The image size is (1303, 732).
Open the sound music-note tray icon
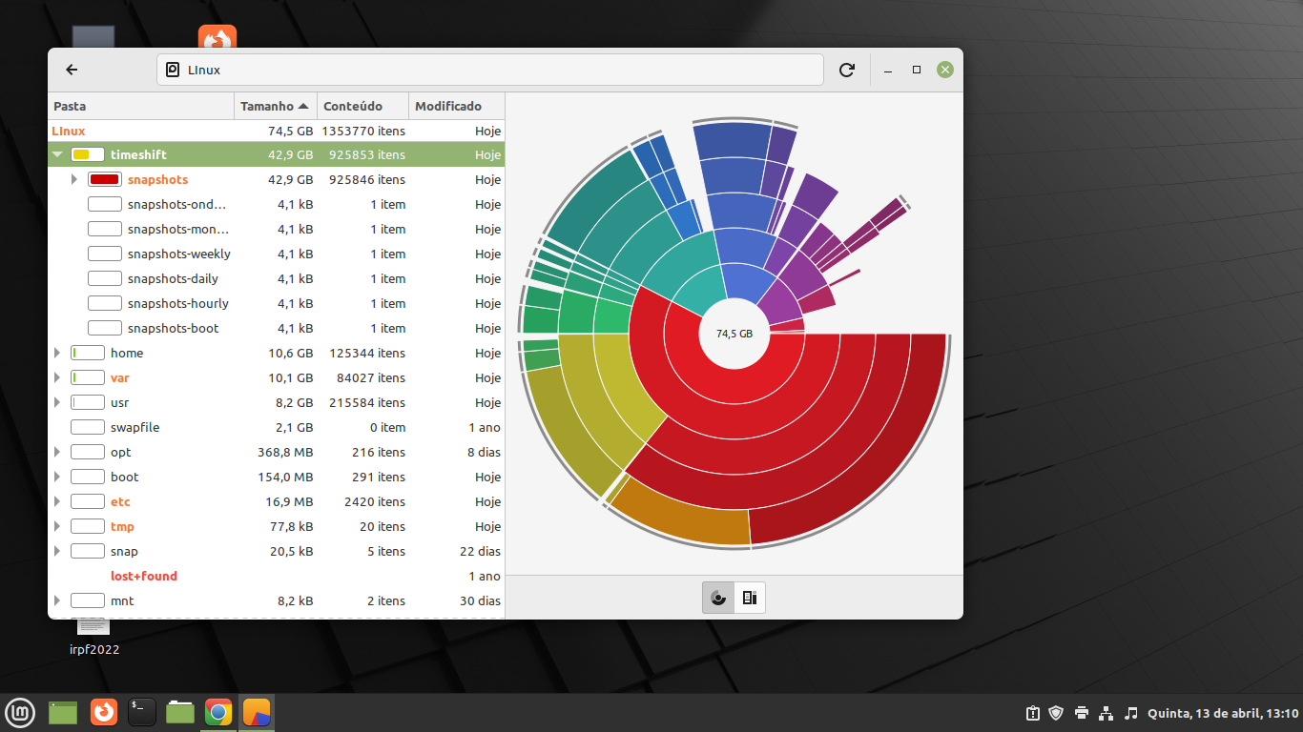click(x=1131, y=713)
